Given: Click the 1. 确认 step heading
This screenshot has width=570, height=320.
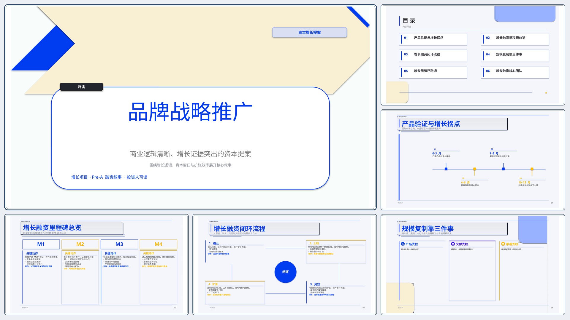Looking at the screenshot, I should point(214,243).
